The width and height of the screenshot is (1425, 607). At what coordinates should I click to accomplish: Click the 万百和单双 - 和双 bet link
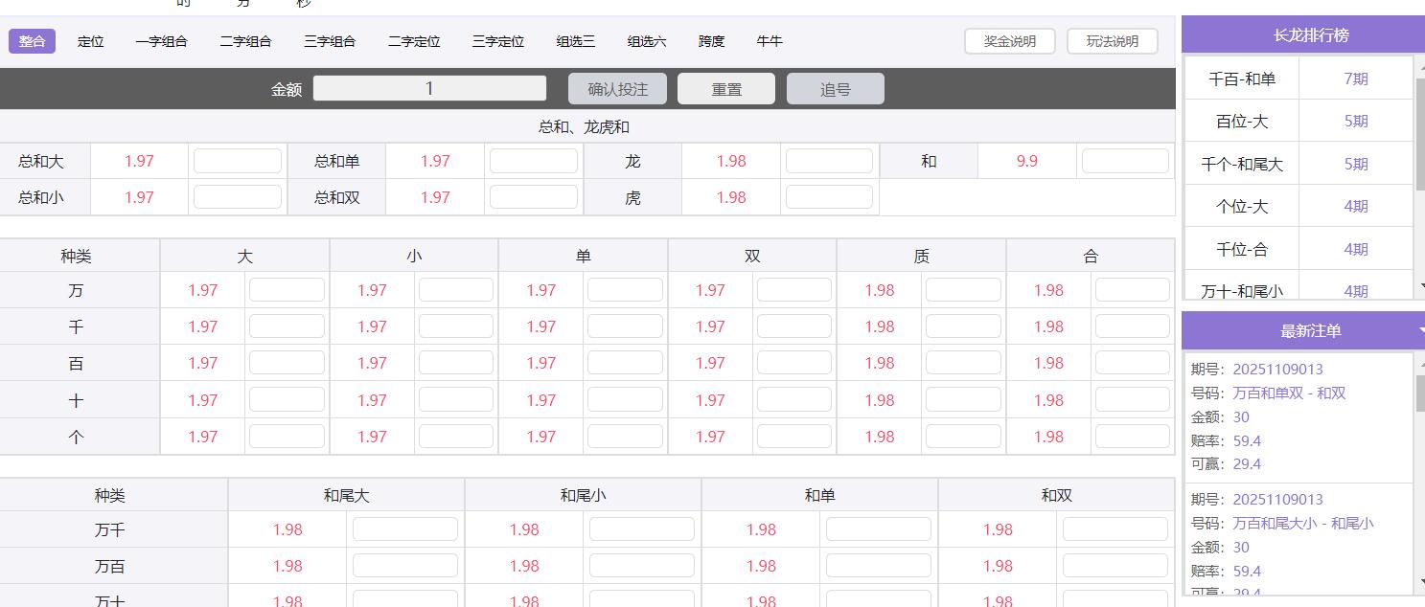point(1286,393)
